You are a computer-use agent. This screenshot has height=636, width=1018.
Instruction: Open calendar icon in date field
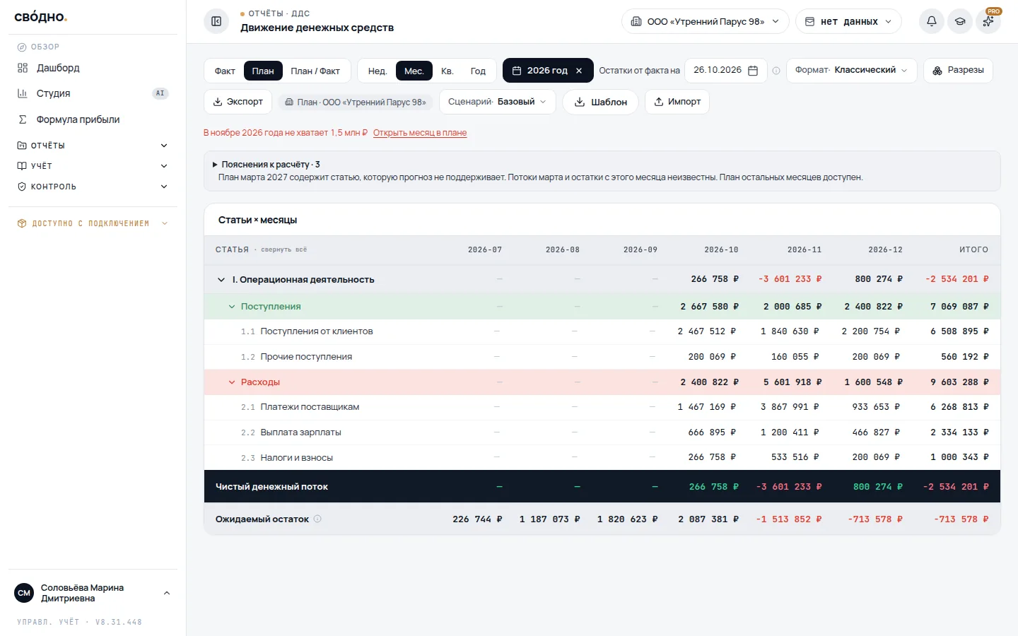pyautogui.click(x=753, y=71)
